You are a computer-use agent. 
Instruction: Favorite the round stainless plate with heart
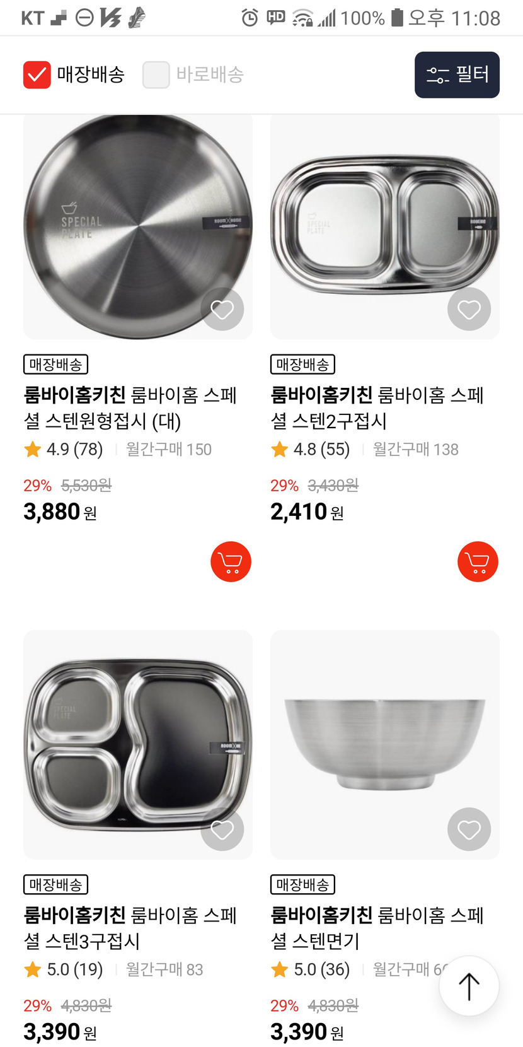coord(222,310)
